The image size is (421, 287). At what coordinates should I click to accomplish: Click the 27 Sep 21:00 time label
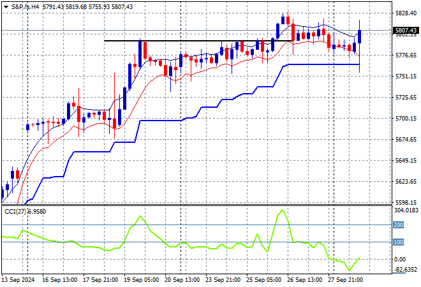345,280
